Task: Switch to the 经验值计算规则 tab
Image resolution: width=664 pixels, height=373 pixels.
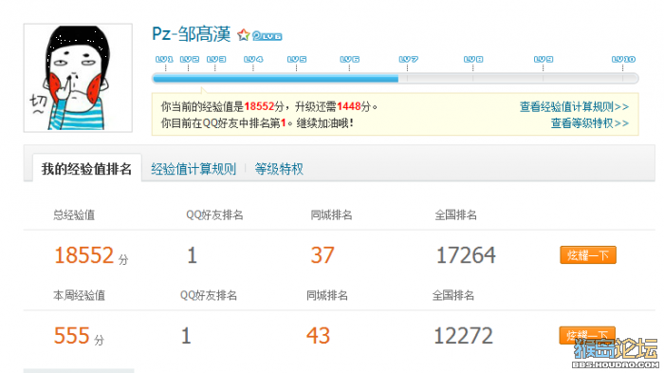Action: pos(194,169)
